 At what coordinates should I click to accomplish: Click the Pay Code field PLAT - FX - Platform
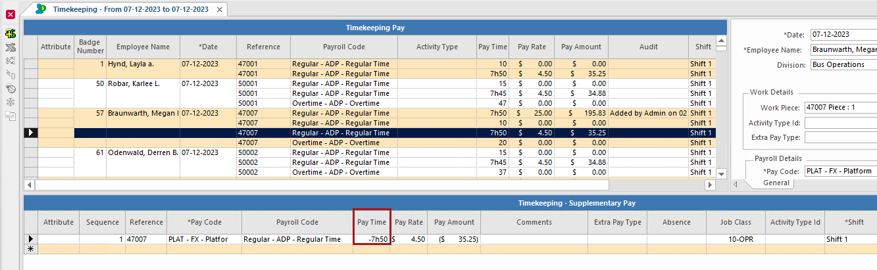(x=840, y=171)
